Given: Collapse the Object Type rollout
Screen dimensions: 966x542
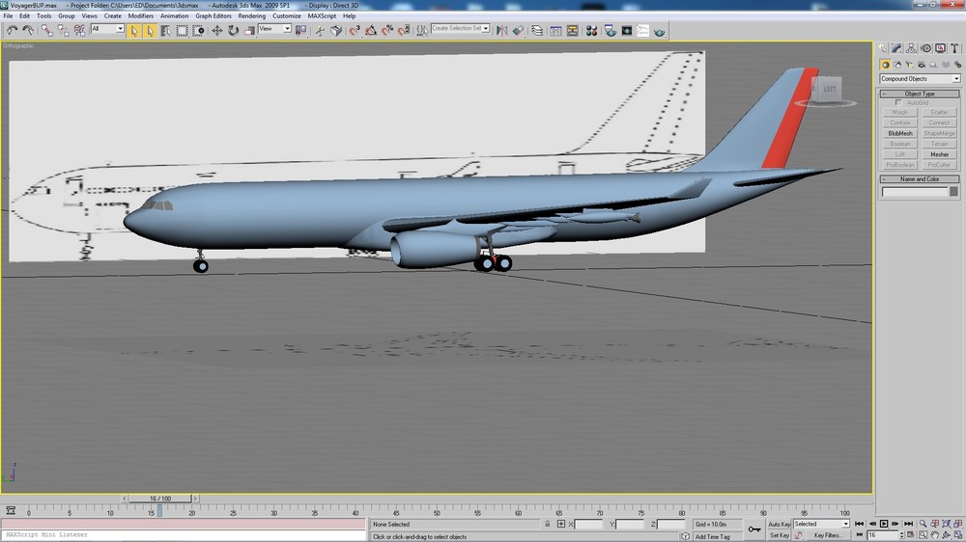Looking at the screenshot, I should click(920, 94).
